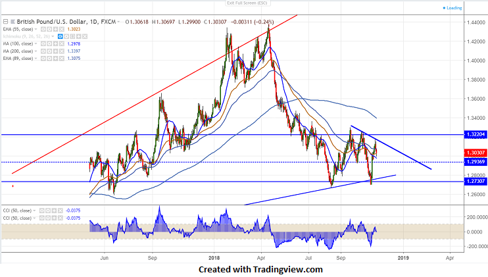Remove the MA (100, close) indicator
Viewport: 488px width, 277px height.
[x=62, y=44]
